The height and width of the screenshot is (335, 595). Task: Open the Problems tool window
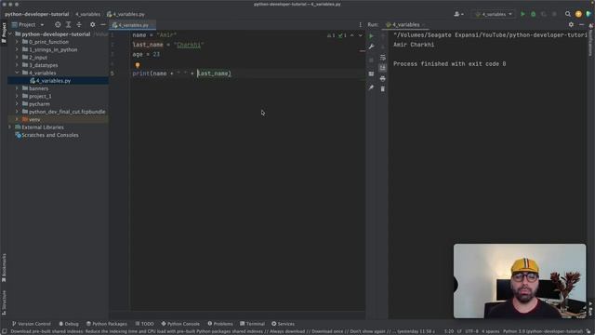click(220, 324)
